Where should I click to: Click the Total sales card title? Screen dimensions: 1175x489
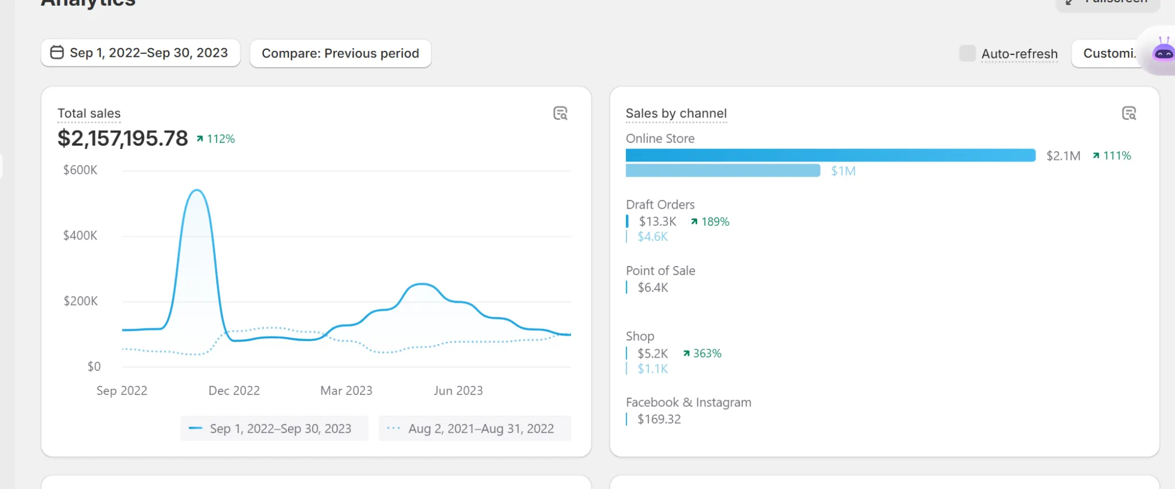click(x=89, y=114)
